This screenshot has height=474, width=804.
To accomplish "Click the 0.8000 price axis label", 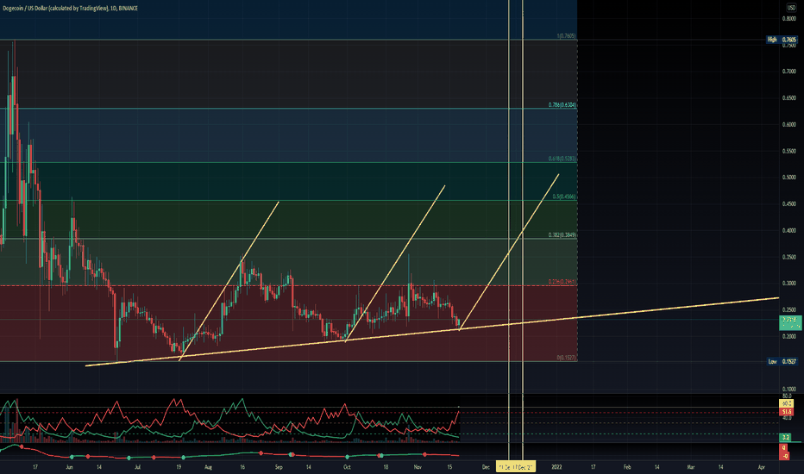I will pyautogui.click(x=789, y=18).
